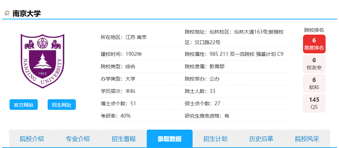Click the 考研率 40% field
The width and height of the screenshot is (339, 148).
(116, 116)
